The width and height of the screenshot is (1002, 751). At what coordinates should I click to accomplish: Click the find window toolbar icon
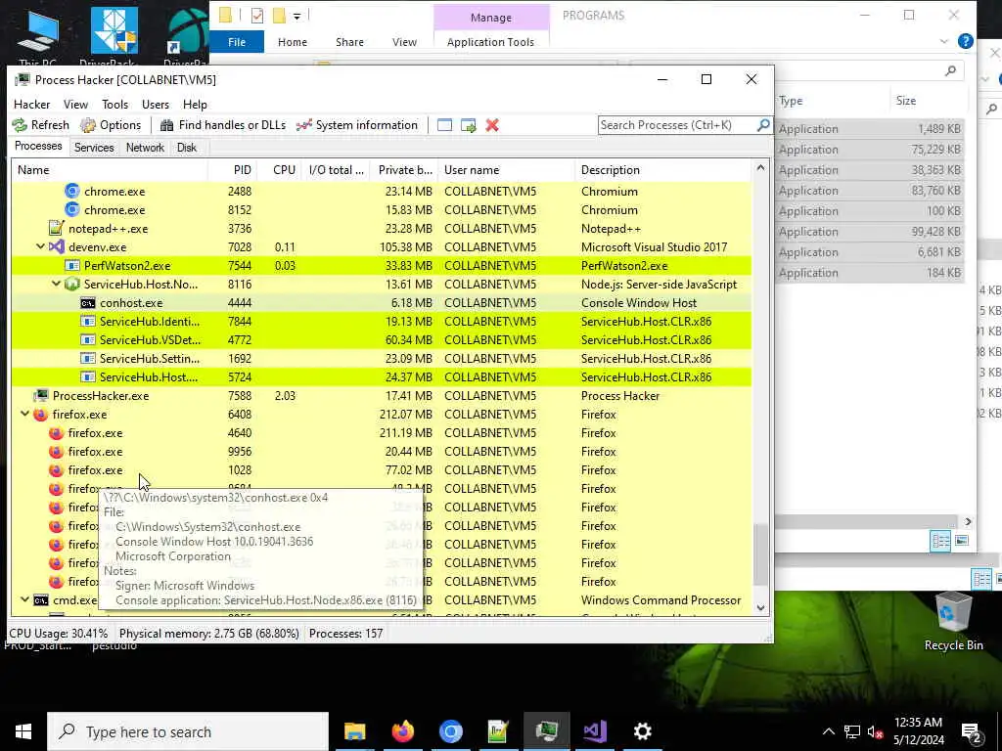click(445, 125)
